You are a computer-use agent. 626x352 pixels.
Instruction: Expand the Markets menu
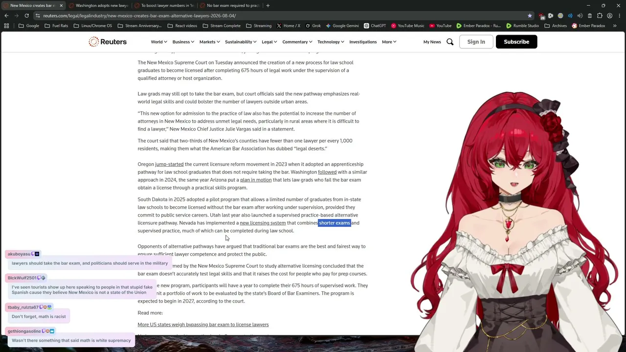pyautogui.click(x=209, y=42)
